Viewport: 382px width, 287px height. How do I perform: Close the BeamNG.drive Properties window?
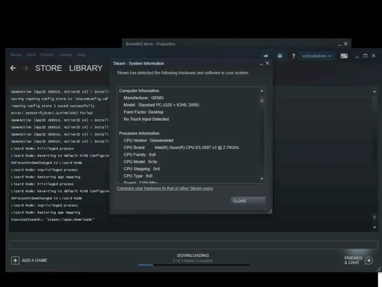click(346, 44)
